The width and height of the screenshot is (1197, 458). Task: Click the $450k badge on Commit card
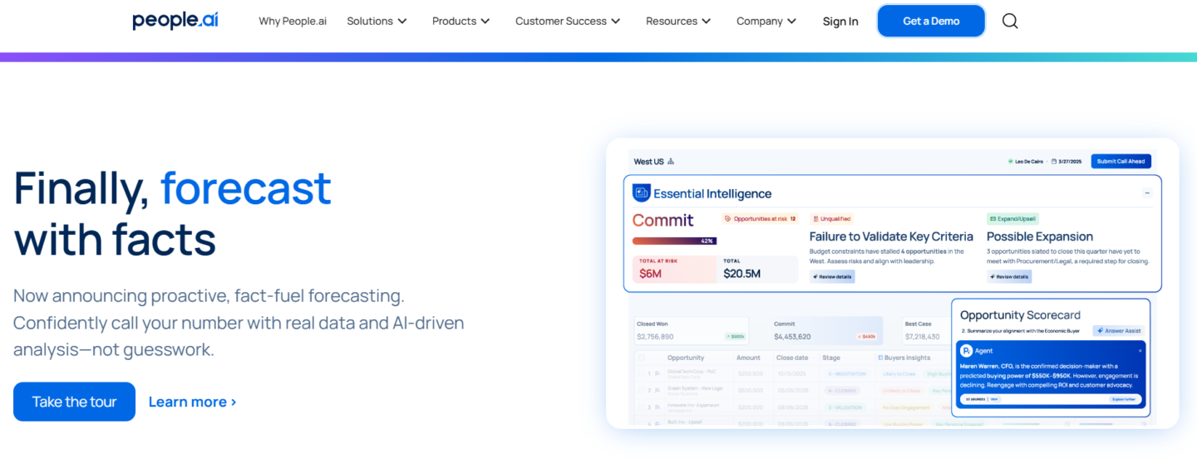click(x=866, y=337)
